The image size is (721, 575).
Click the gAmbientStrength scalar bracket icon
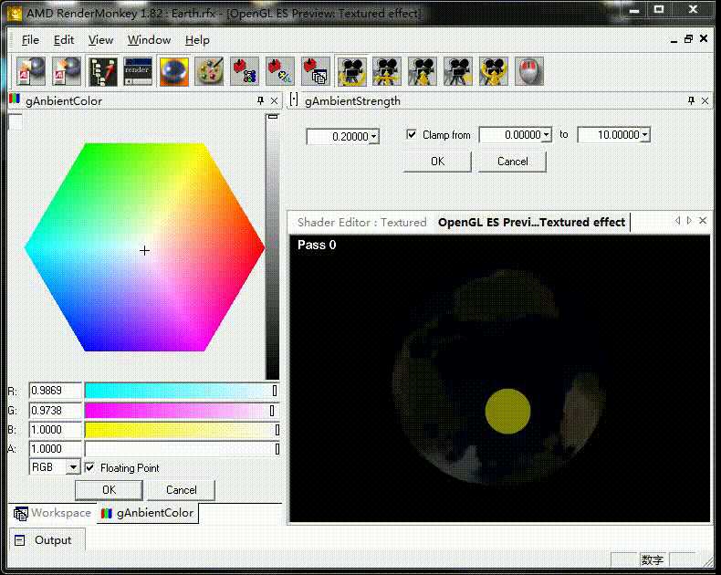point(294,99)
